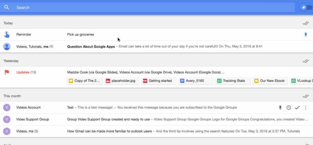
Task: Click the red Updates flag icon
Action: point(7,72)
